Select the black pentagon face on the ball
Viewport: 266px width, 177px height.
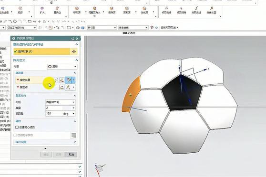[182, 93]
